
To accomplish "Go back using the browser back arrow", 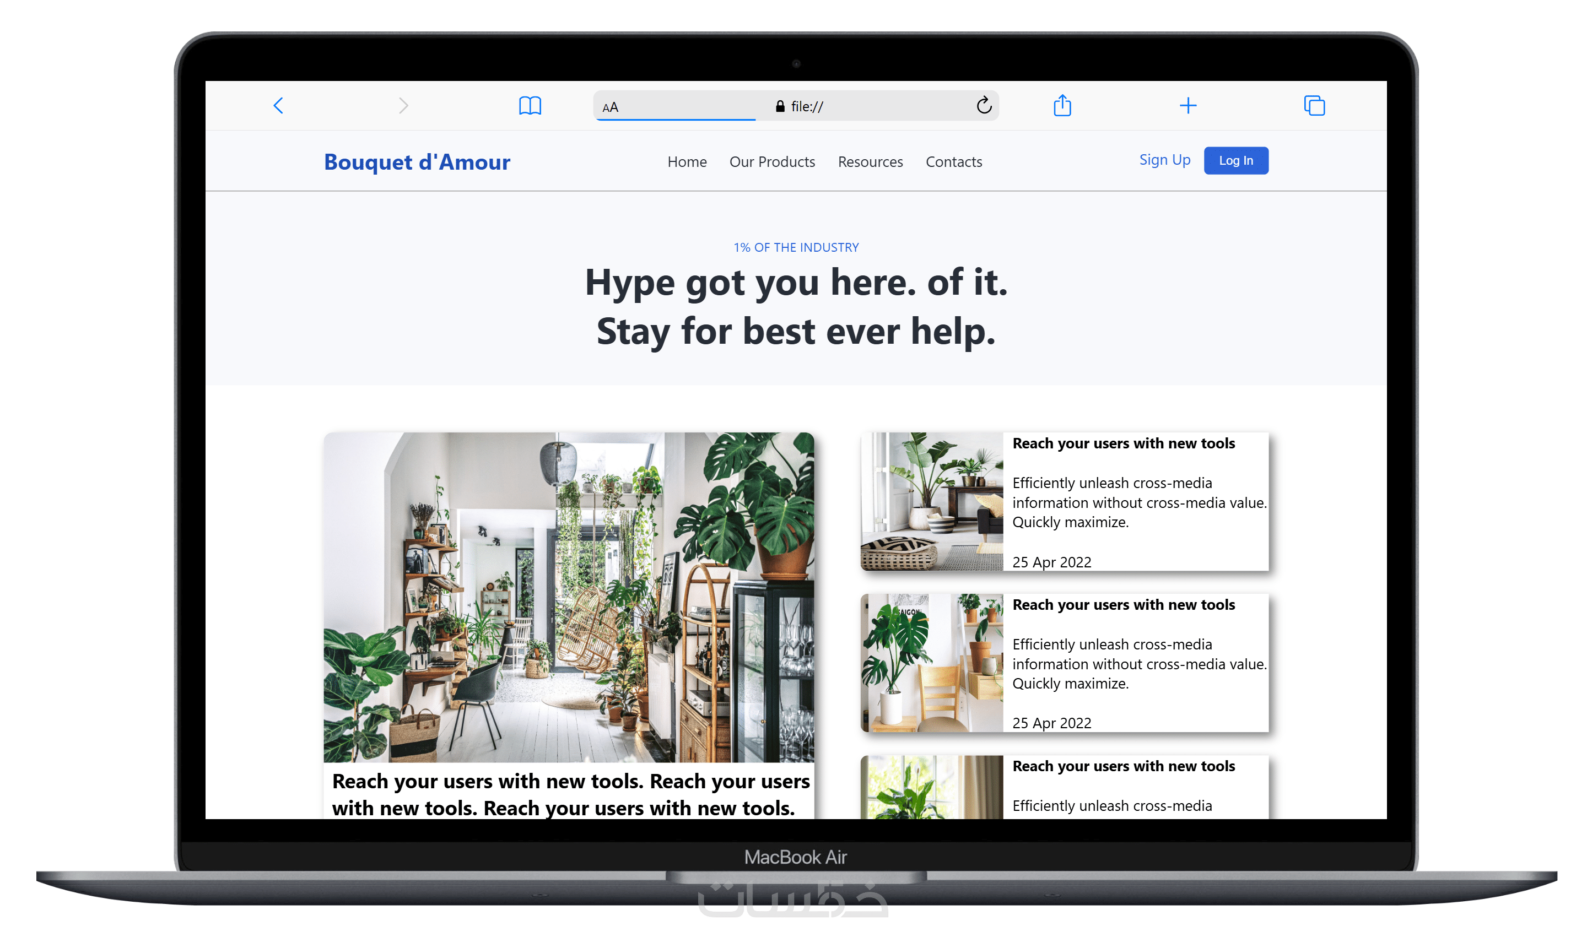I will pyautogui.click(x=278, y=105).
